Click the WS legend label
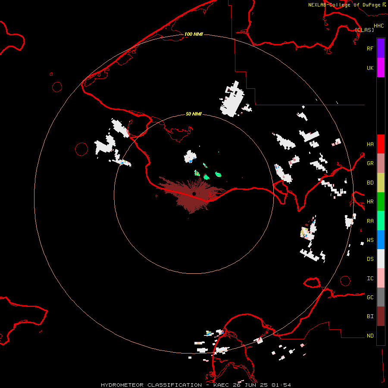 pyautogui.click(x=370, y=240)
